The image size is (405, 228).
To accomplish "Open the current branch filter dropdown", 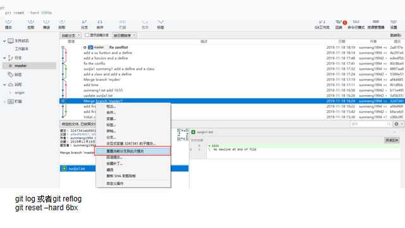I will click(70, 35).
